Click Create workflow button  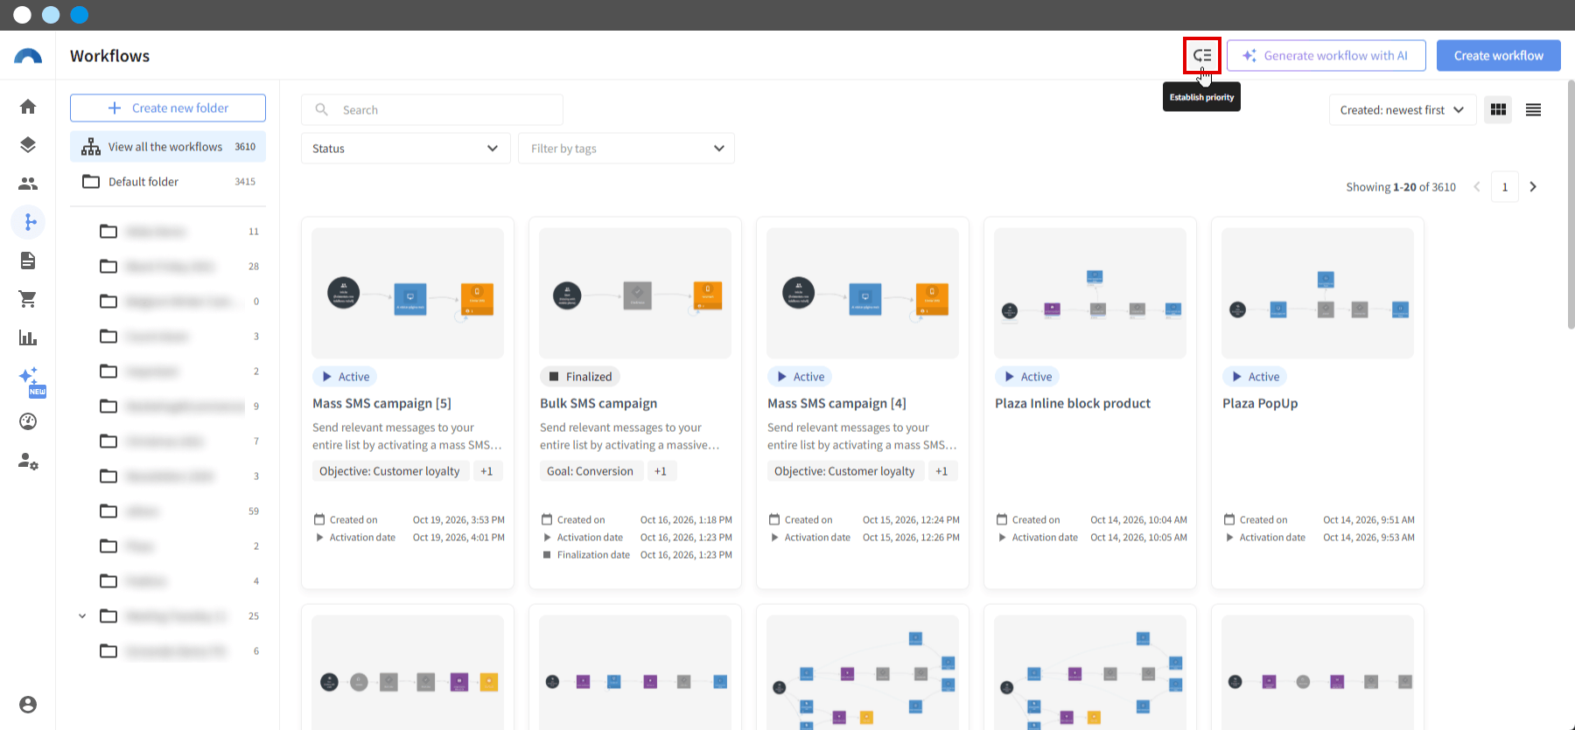pos(1499,56)
